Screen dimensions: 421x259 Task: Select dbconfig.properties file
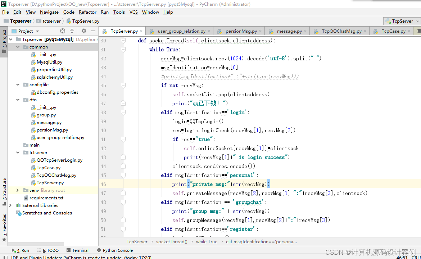pyautogui.click(x=58, y=92)
